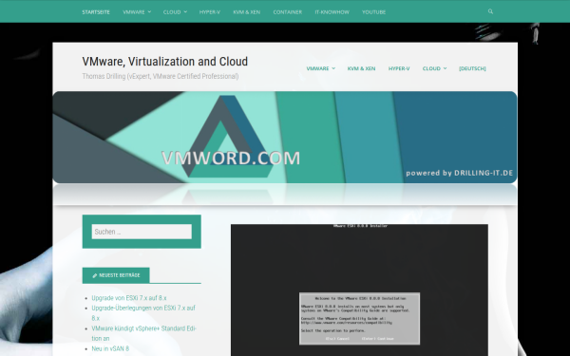
Task: Open YOUTUBE in the top bar
Action: (x=373, y=12)
